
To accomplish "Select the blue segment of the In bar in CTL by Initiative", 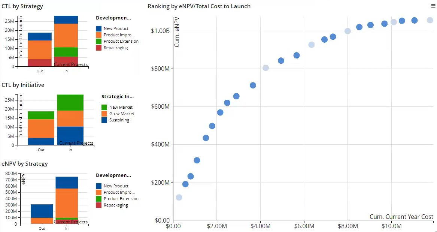I will pyautogui.click(x=70, y=136).
